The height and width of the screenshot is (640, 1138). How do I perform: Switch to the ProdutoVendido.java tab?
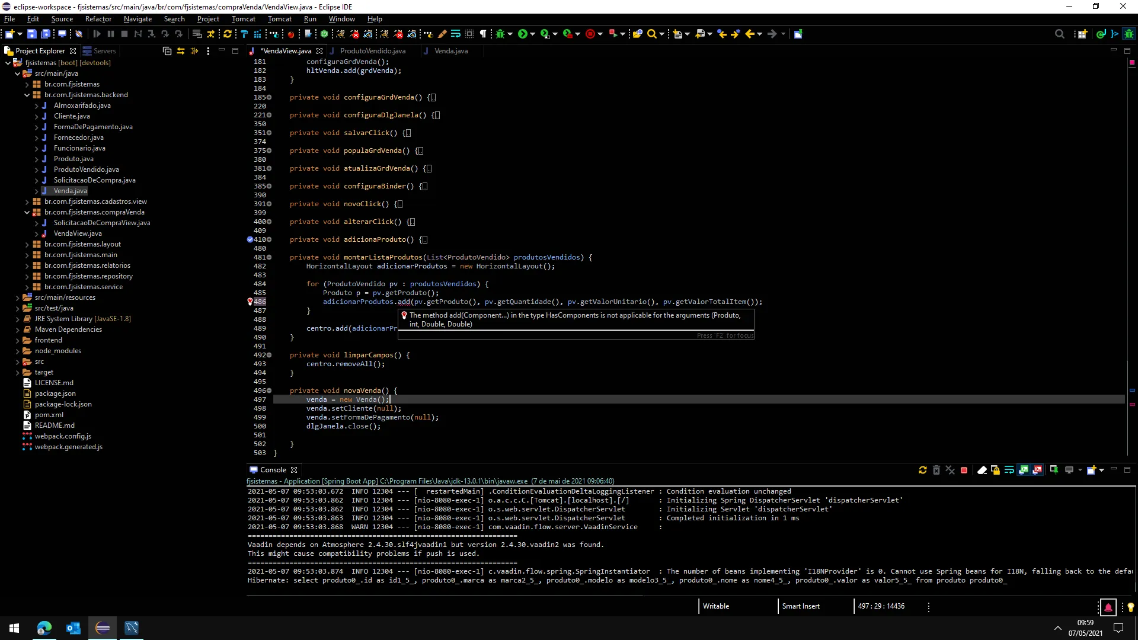coord(372,51)
